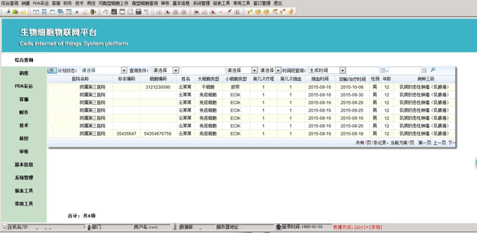Open the 综合查询 menu in the menu bar
This screenshot has height=233, width=477.
(x=10, y=4)
